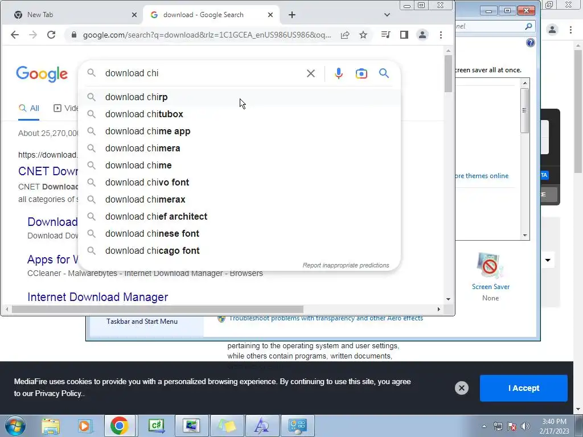This screenshot has width=583, height=437.
Task: Click the Google page vertical scrollbar thumb
Action: pyautogui.click(x=448, y=73)
